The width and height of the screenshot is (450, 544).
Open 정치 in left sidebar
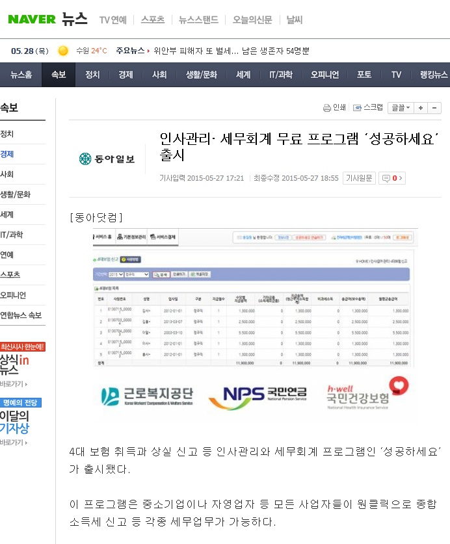(7, 134)
